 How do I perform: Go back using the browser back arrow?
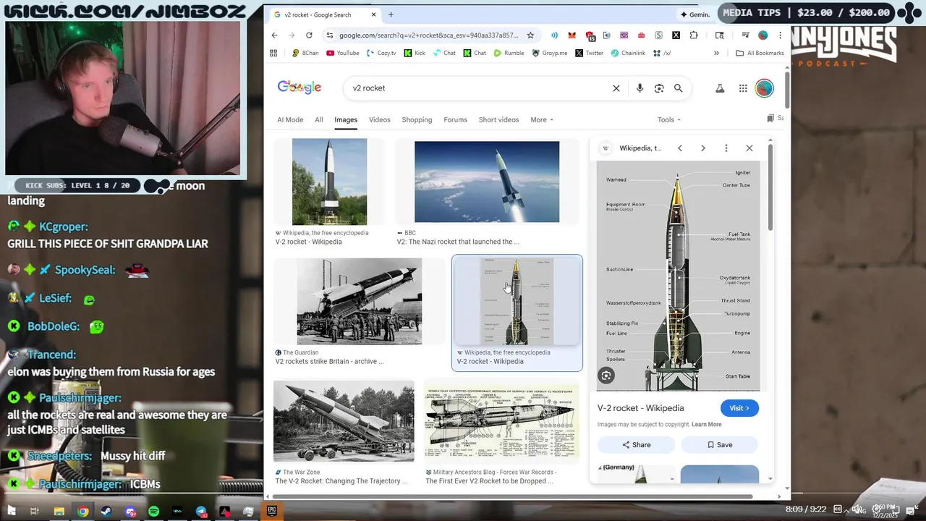coord(274,35)
